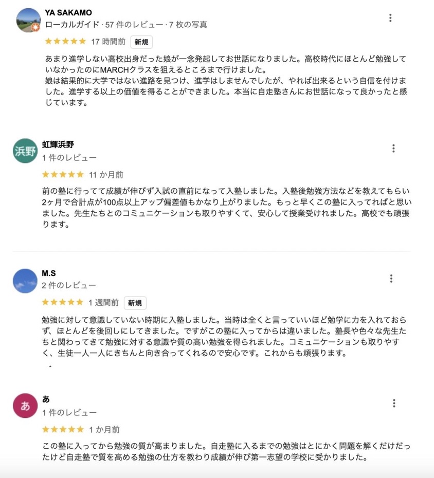Screen dimensions: 434x478
Task: Click the 新規 badge on the 17 時間前 review
Action: tap(141, 42)
